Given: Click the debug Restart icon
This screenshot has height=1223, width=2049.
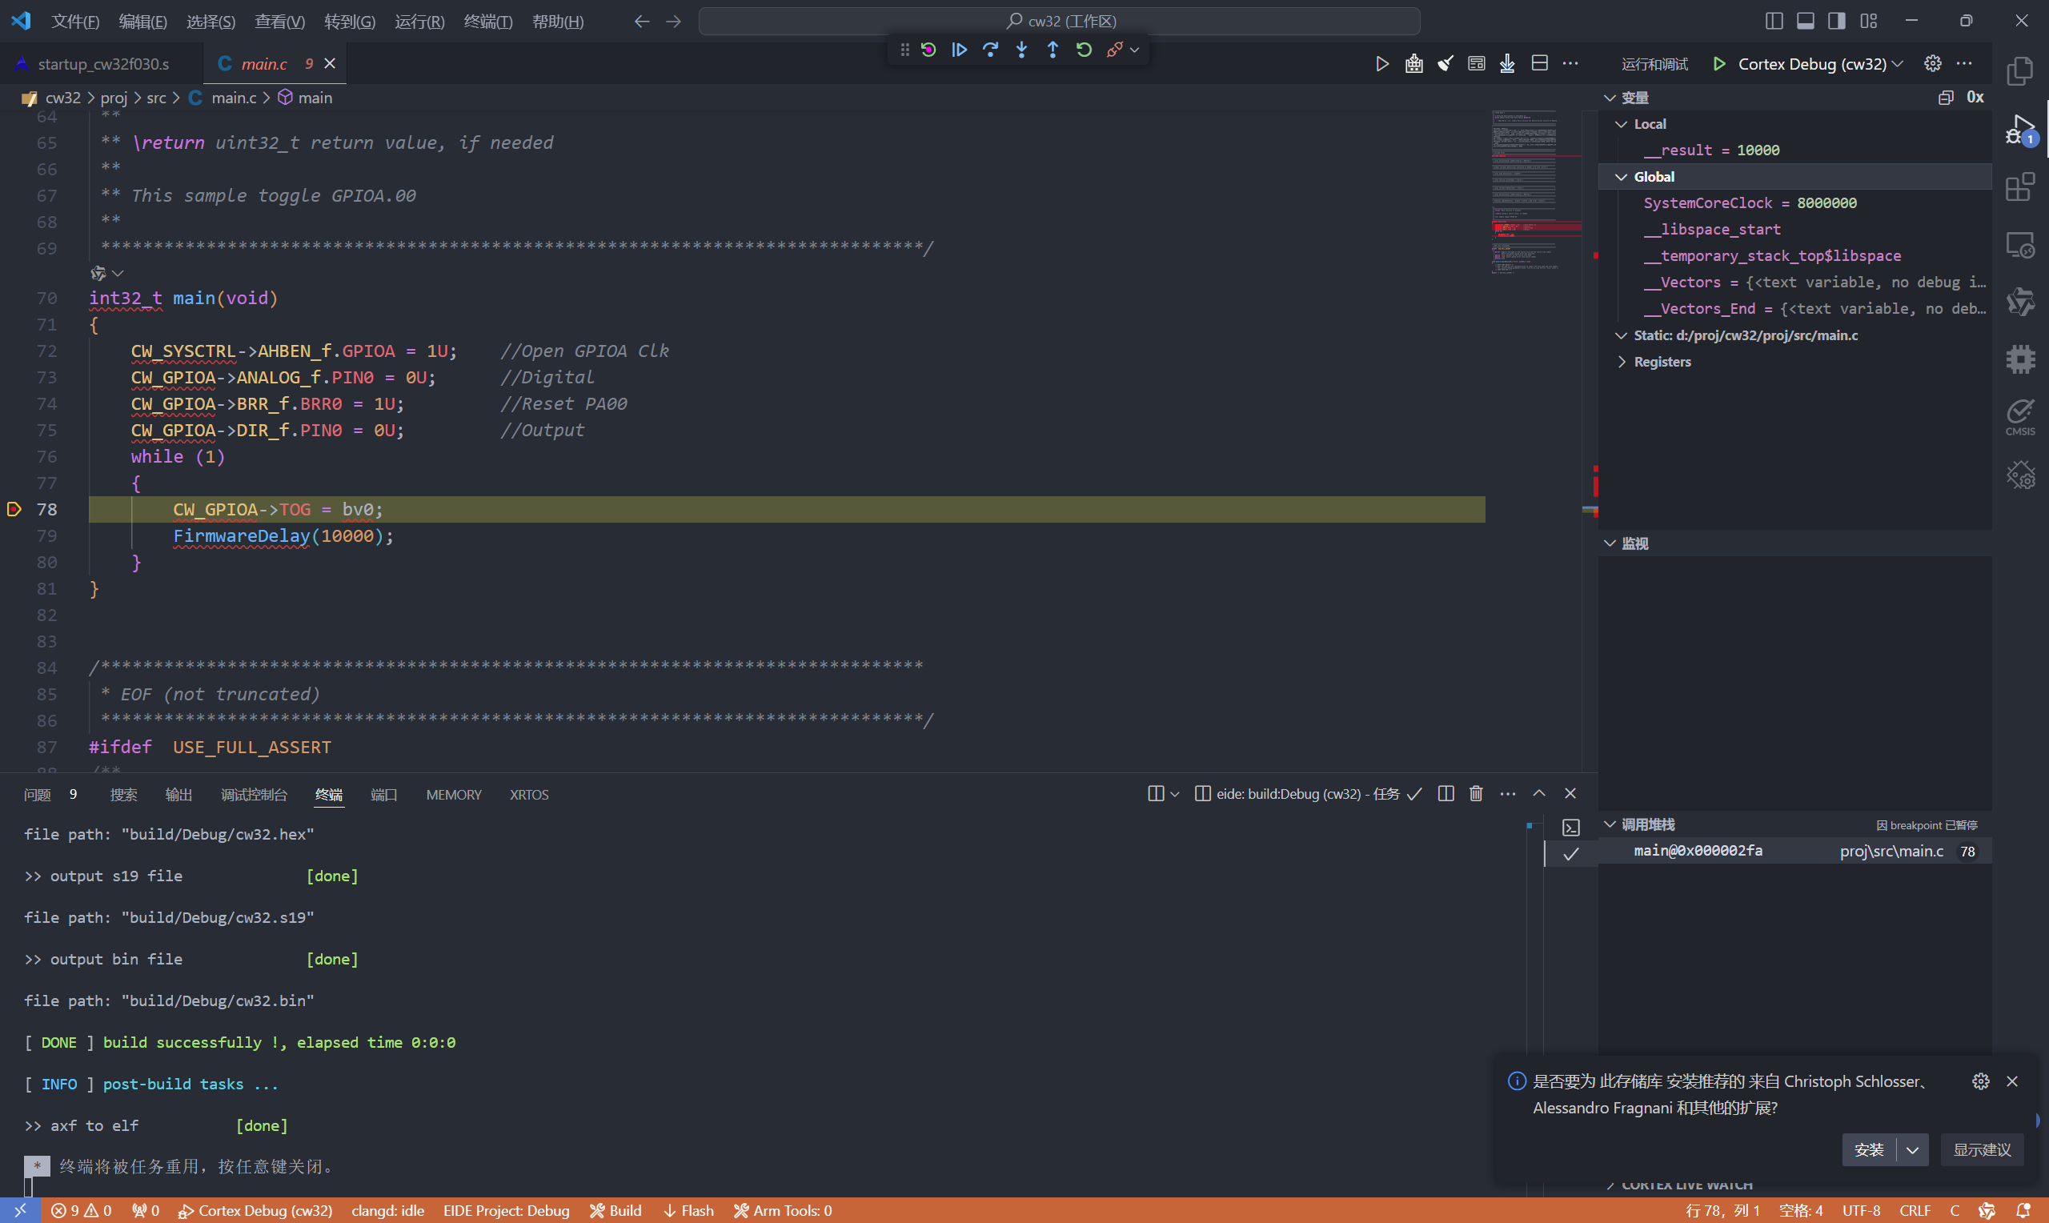Looking at the screenshot, I should click(x=1085, y=50).
